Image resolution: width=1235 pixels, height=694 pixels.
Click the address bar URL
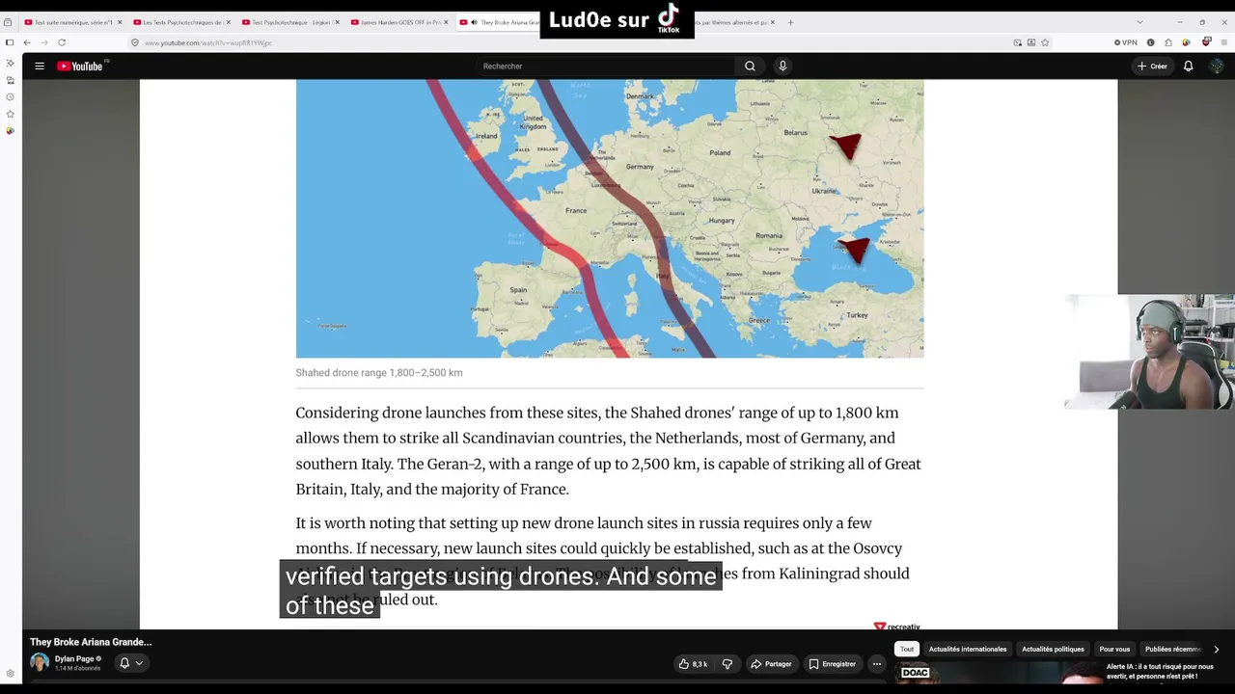[208, 42]
